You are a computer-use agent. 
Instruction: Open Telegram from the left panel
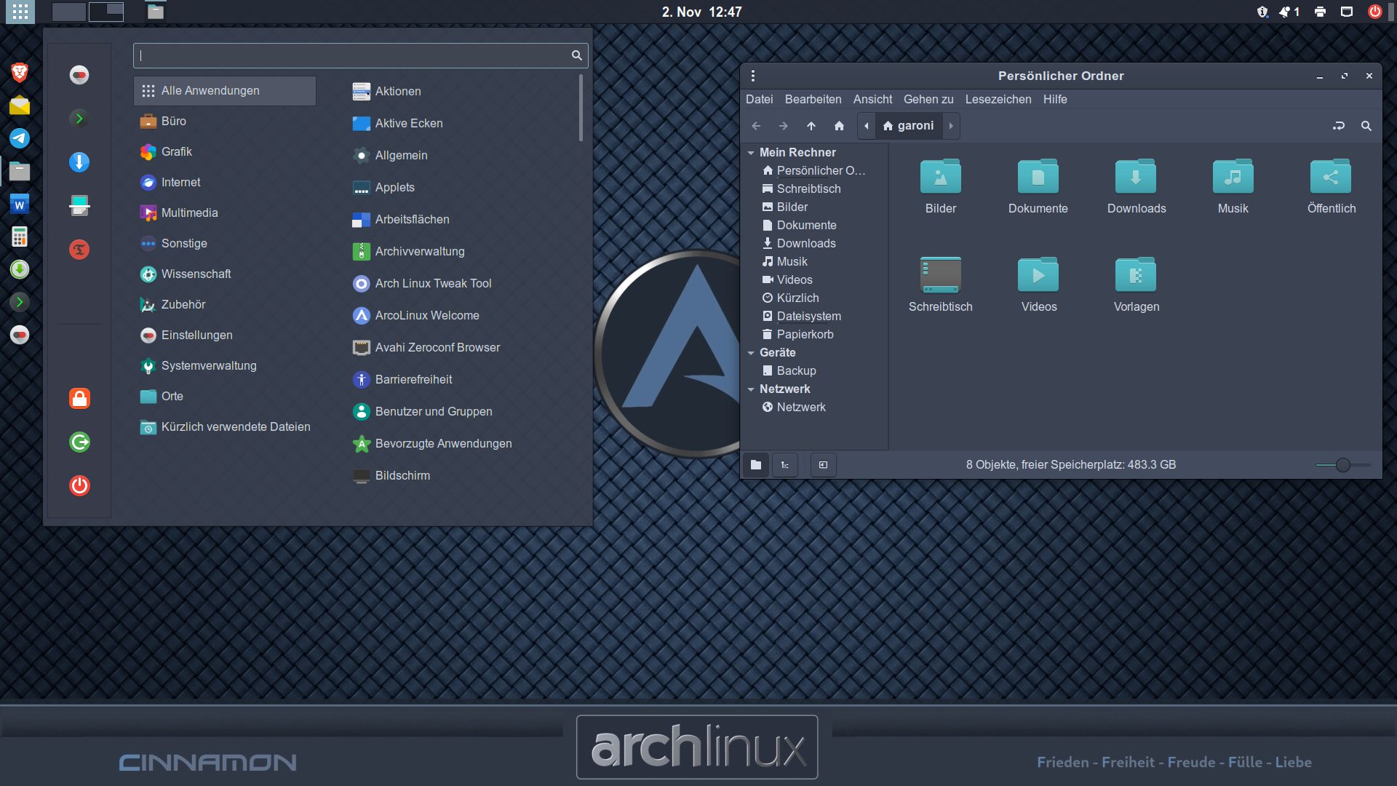click(20, 138)
